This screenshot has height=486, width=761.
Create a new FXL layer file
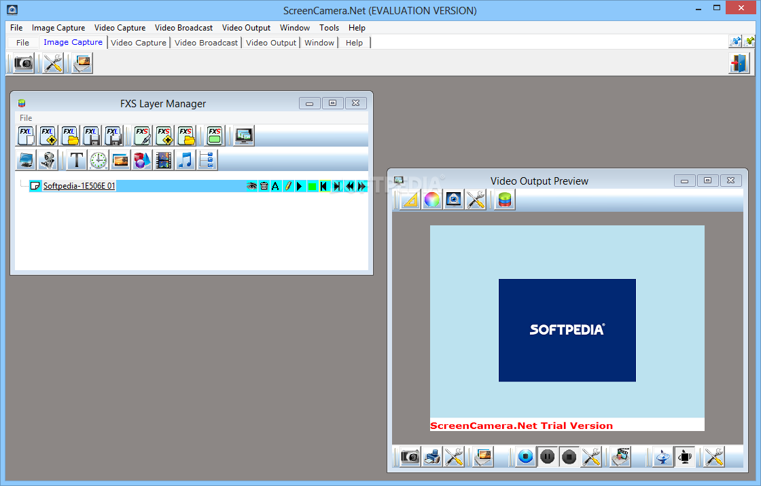26,136
